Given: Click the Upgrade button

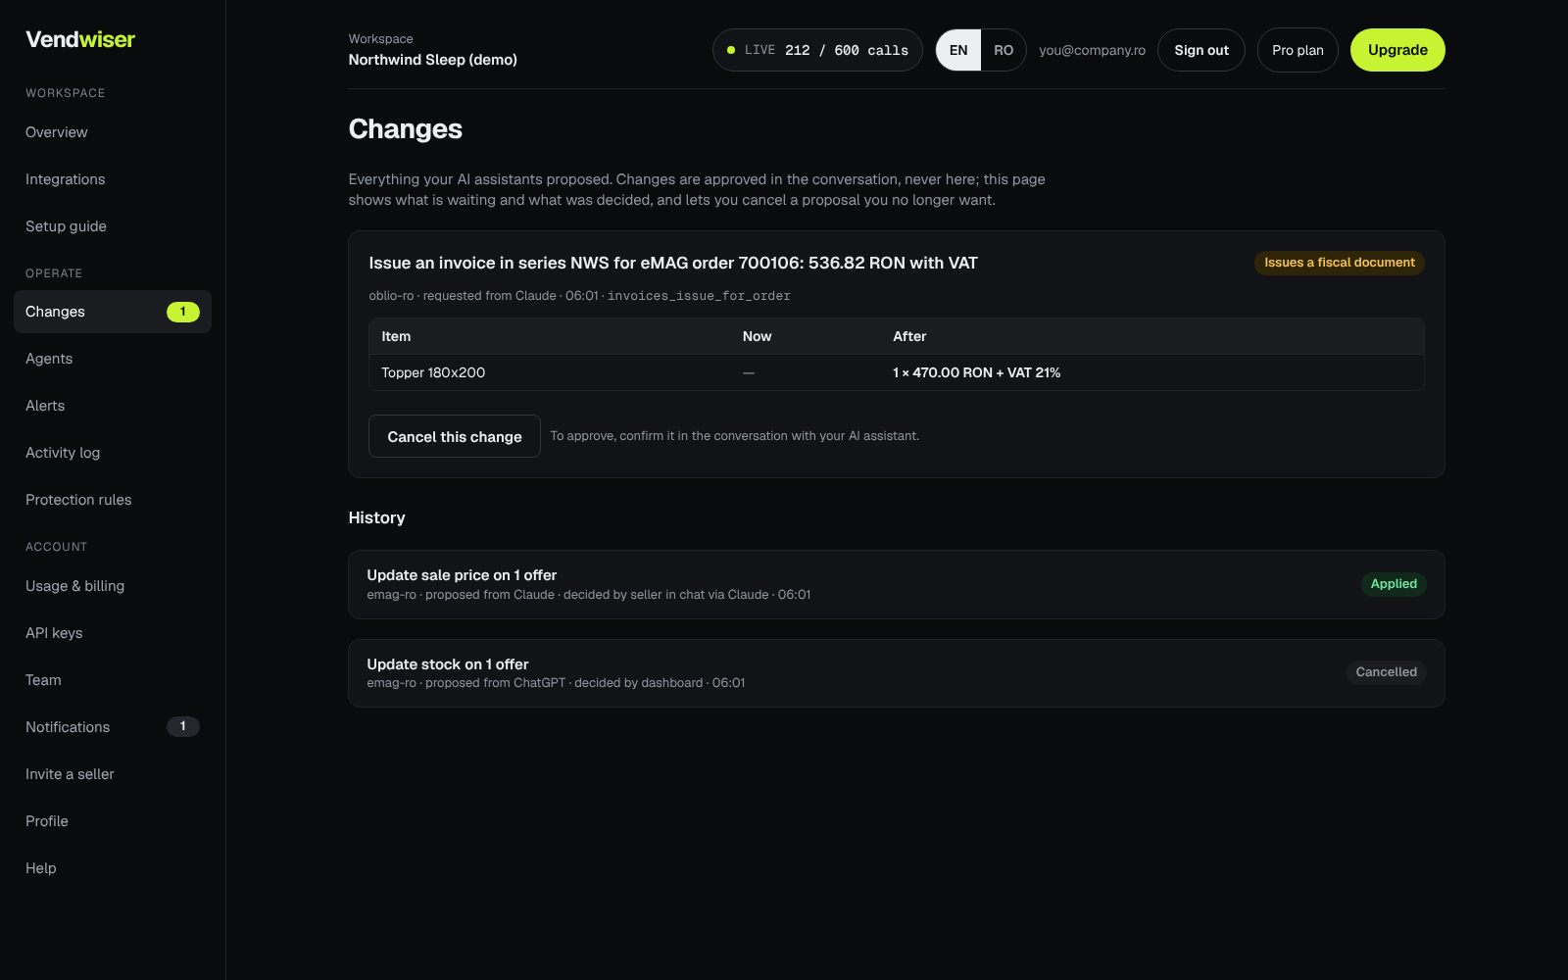Looking at the screenshot, I should click(x=1397, y=50).
